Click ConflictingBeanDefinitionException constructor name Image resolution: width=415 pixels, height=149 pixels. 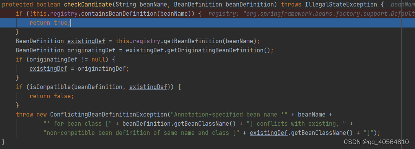tap(109, 114)
